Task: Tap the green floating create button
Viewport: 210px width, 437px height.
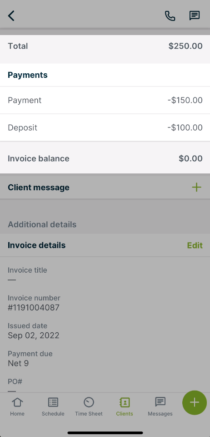Action: click(x=195, y=402)
